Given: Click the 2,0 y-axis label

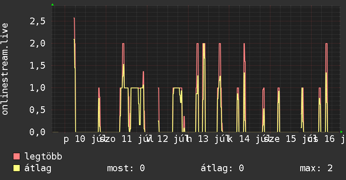Looking at the screenshot, I should click(x=37, y=44).
